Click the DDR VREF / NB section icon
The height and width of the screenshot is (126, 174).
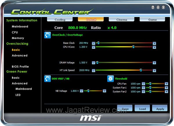(48, 79)
